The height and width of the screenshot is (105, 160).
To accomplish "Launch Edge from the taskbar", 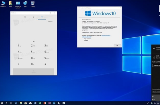I will pos(16,103).
